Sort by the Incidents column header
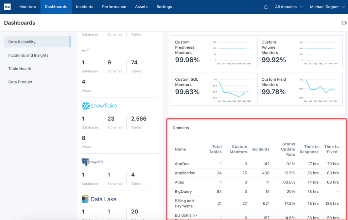 [260, 149]
